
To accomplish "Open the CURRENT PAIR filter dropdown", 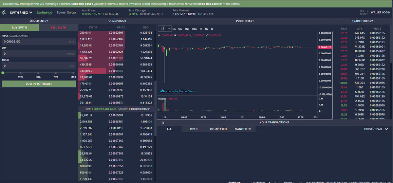I will (x=376, y=129).
